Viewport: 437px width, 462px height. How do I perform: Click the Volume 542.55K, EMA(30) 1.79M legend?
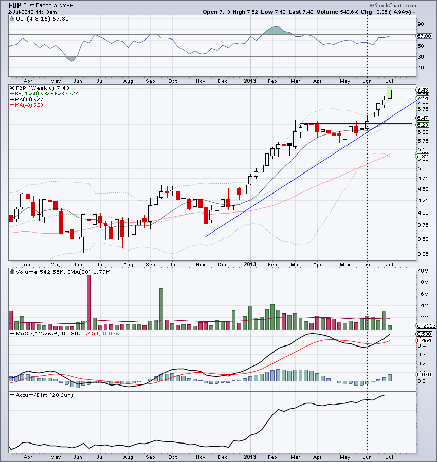click(63, 272)
